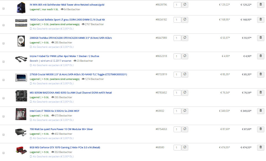View the MSI B350M motherboard thumbnail
The width and height of the screenshot is (266, 161).
click(x=21, y=96)
